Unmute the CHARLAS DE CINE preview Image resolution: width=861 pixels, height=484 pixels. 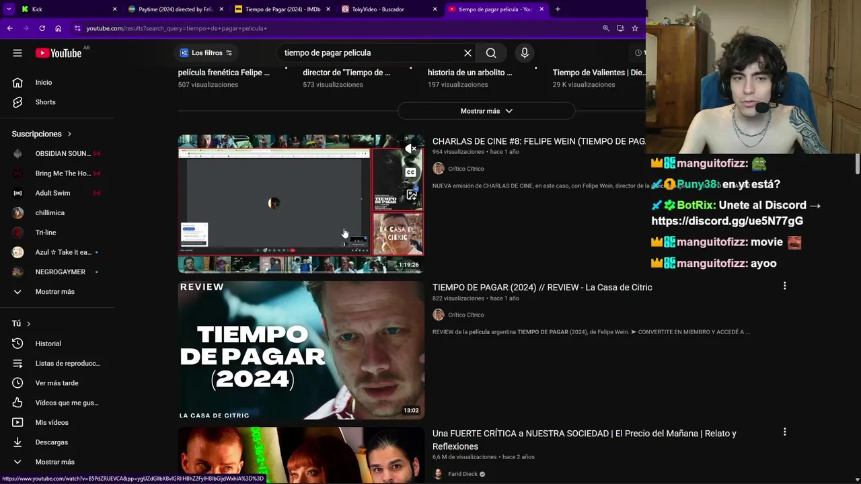click(410, 149)
